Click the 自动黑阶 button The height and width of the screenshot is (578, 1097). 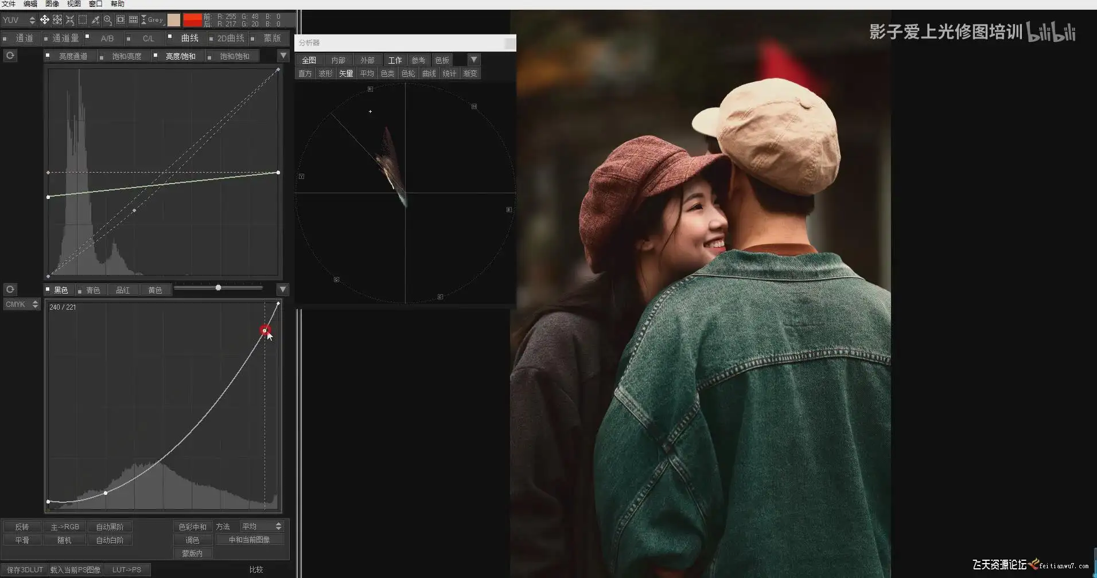110,526
